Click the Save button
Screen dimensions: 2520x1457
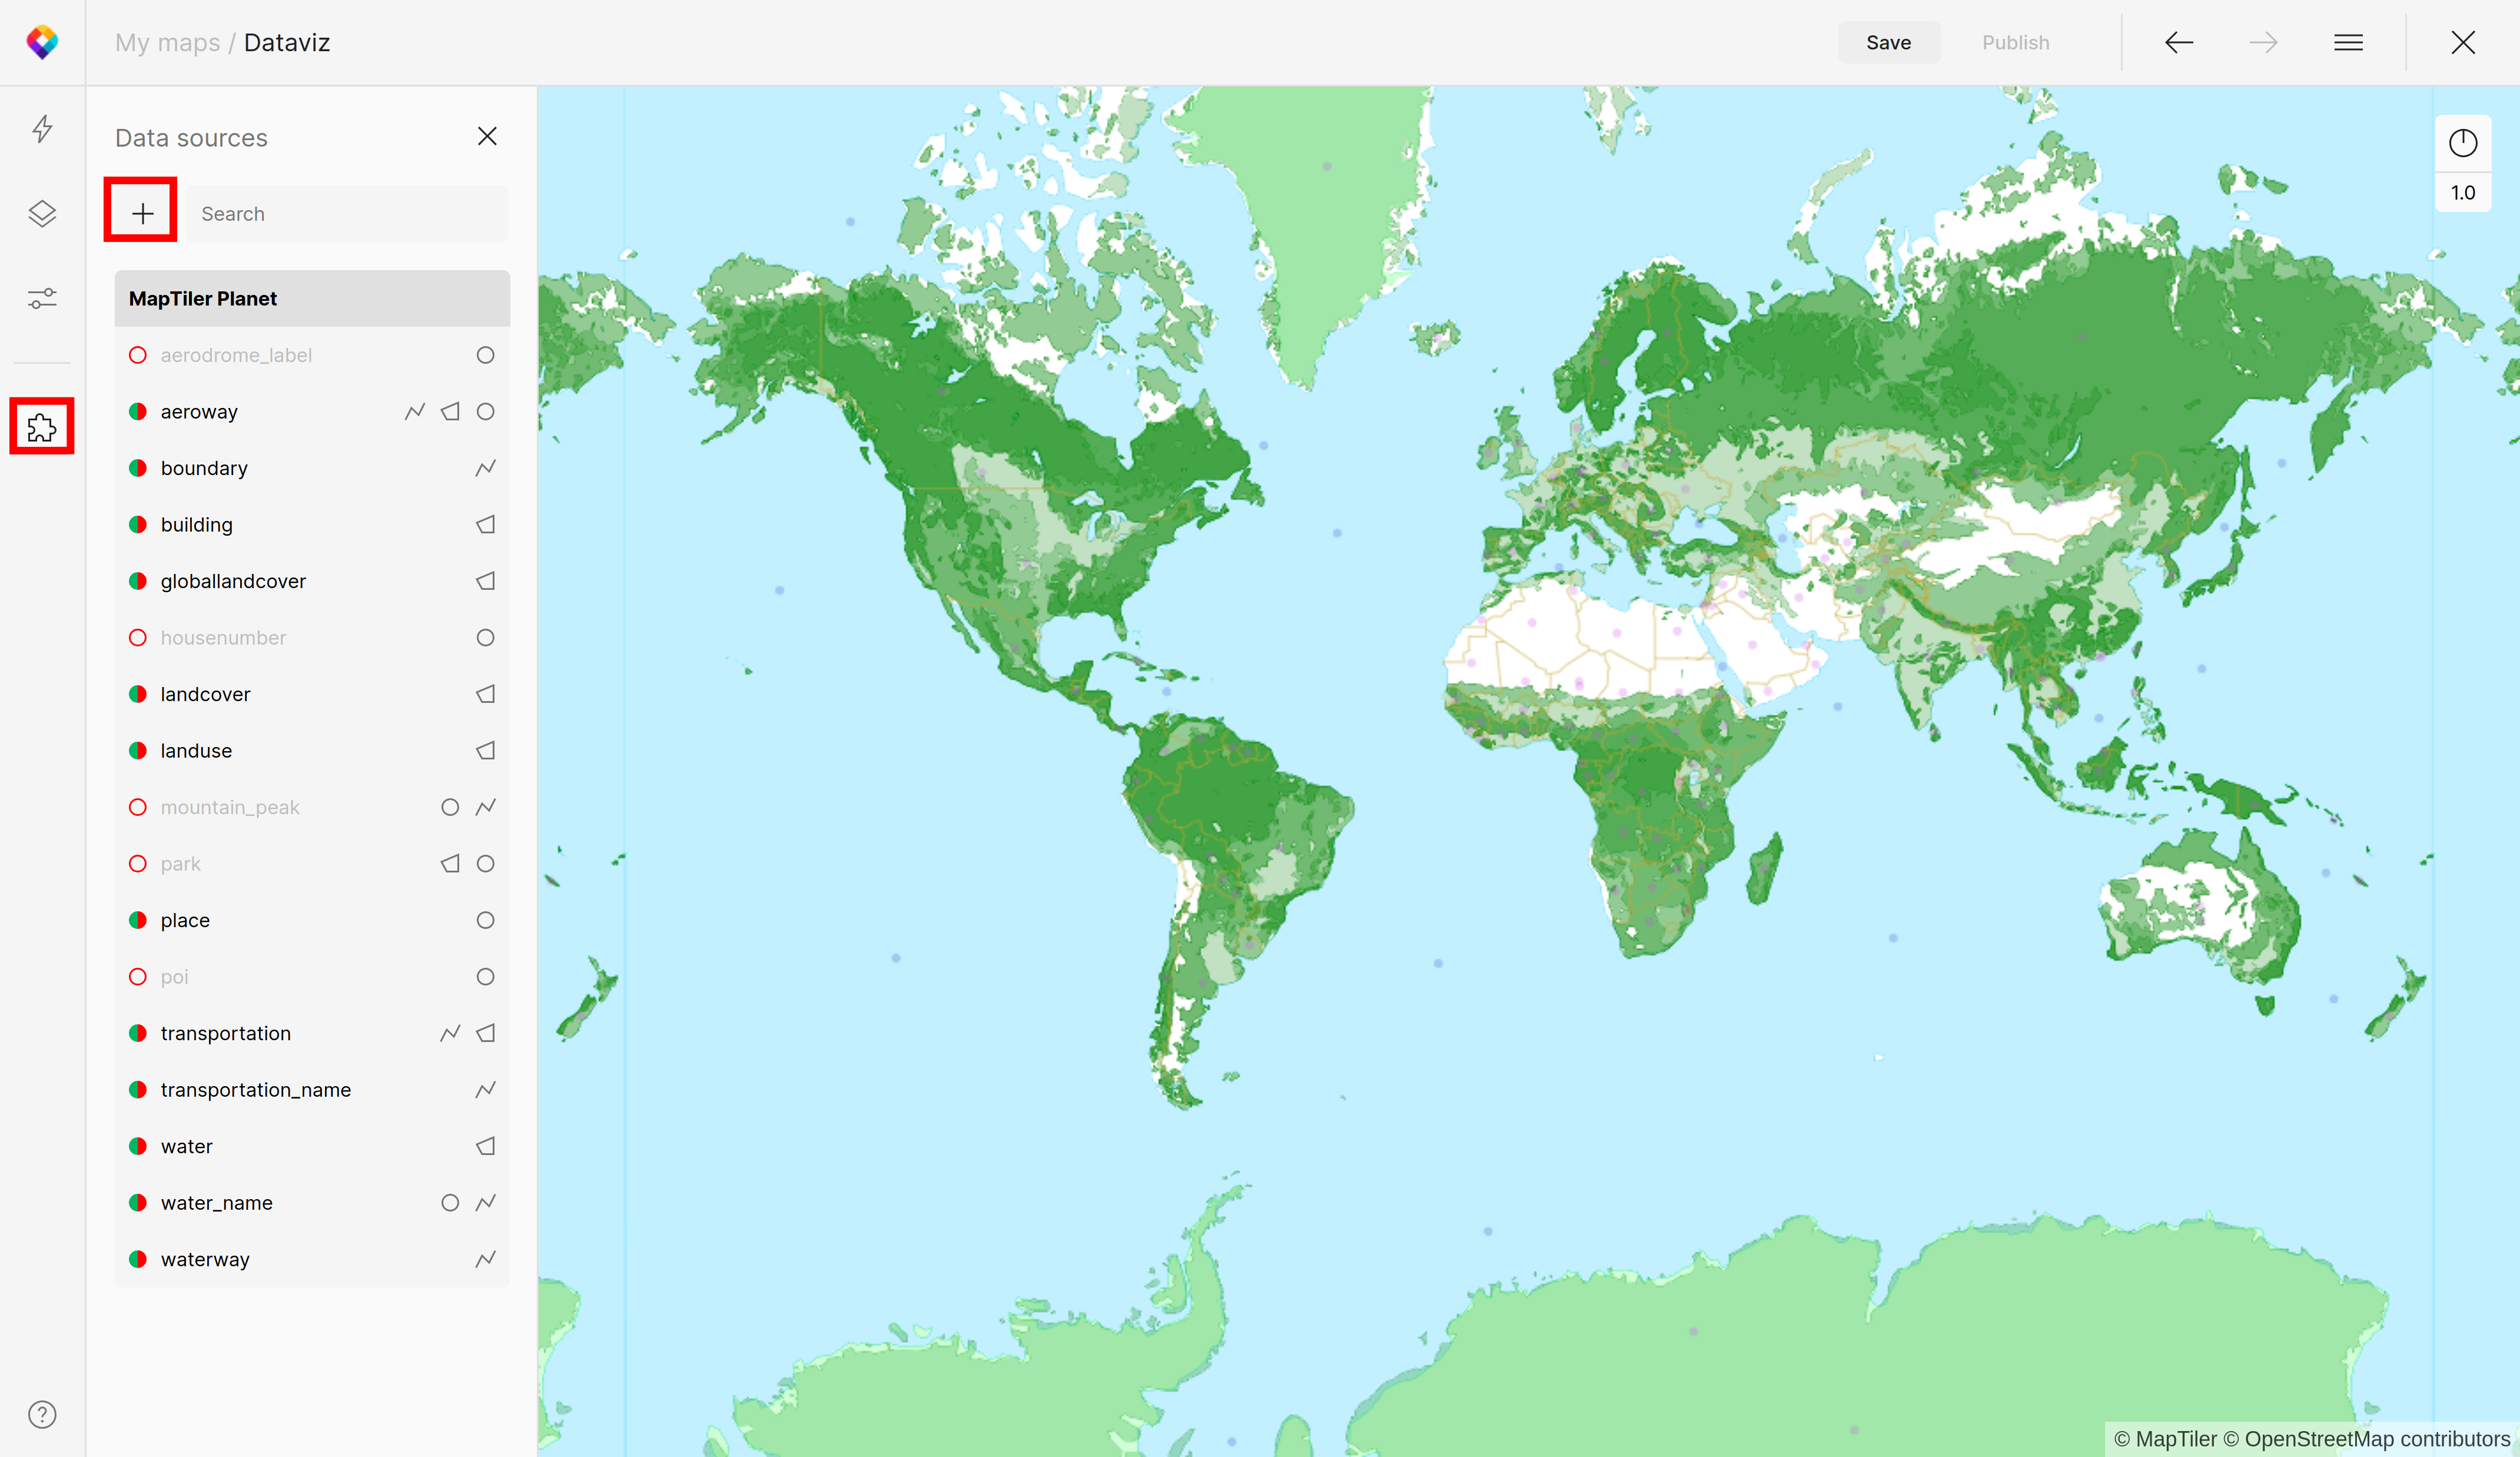1888,42
